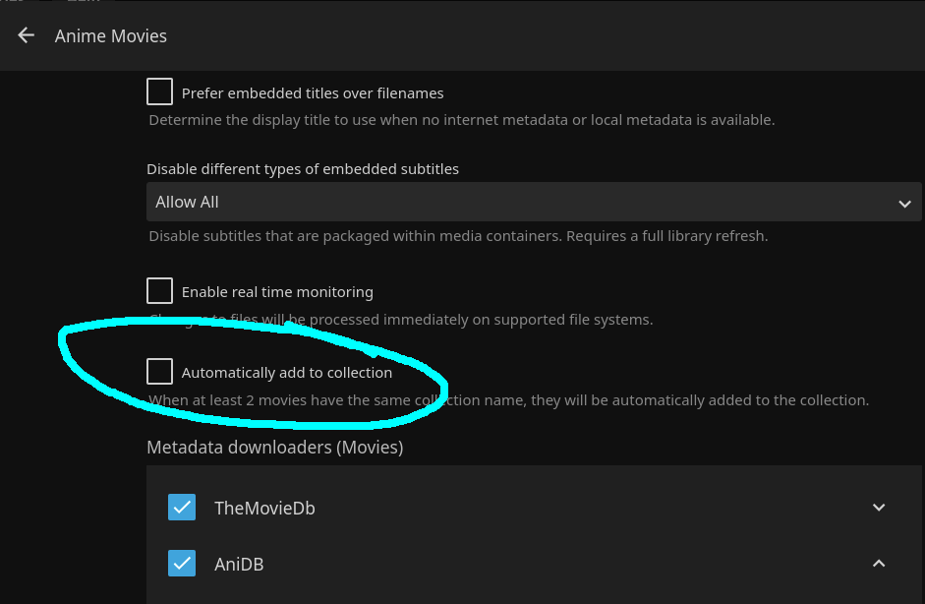The height and width of the screenshot is (604, 925).
Task: Check the Automatically add to collection box
Action: click(x=159, y=372)
